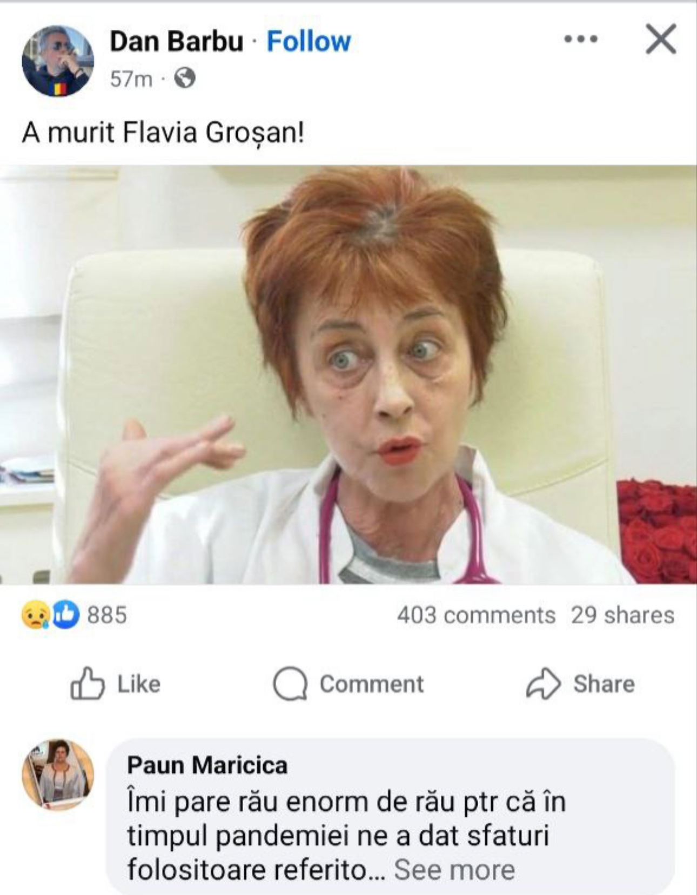Open the three-dots post options menu

point(581,39)
